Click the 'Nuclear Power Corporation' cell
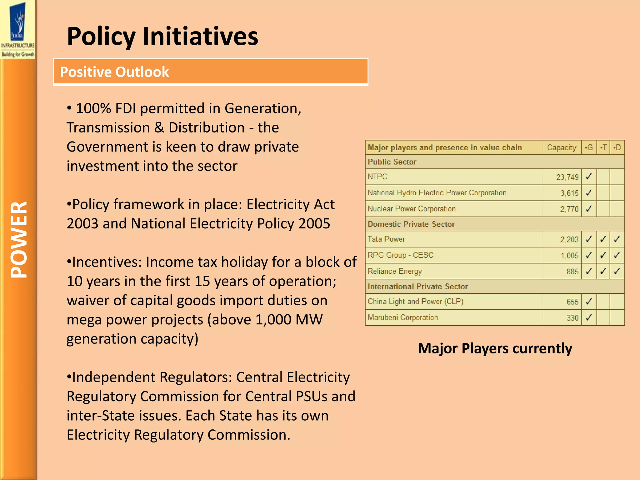 [x=454, y=209]
